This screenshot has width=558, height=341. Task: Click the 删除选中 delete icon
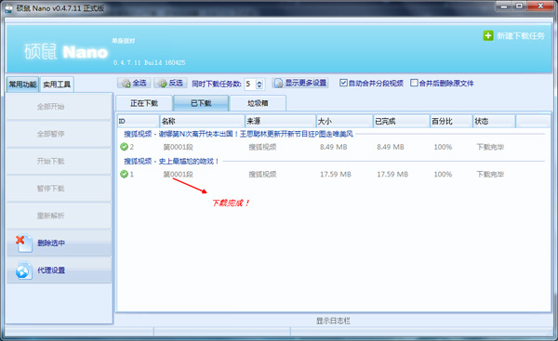24,243
